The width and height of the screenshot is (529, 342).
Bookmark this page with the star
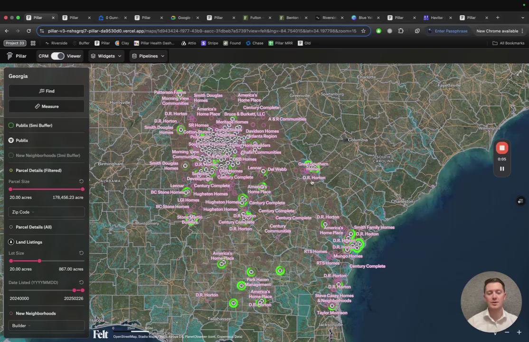[x=363, y=31]
